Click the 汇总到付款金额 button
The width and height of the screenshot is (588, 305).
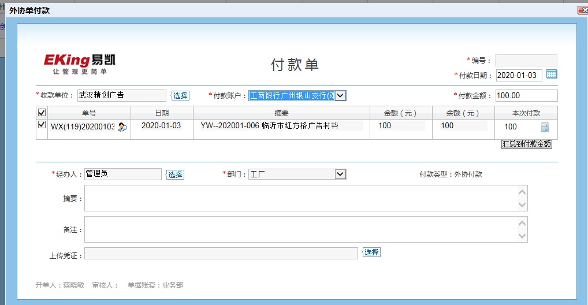[526, 144]
